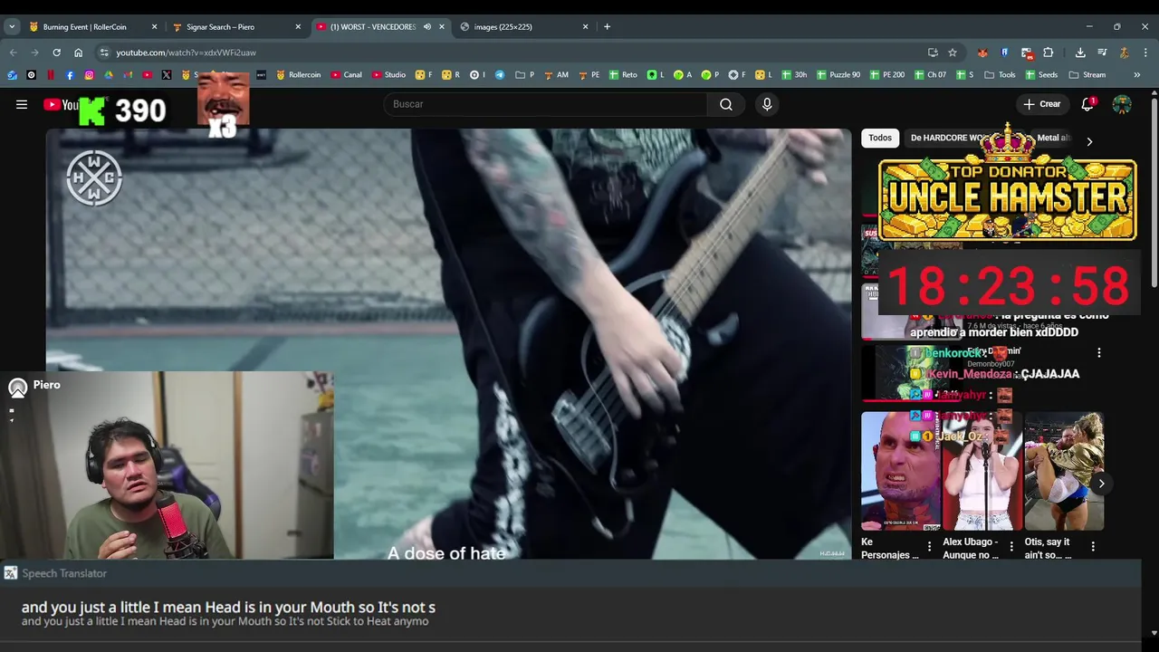This screenshot has width=1159, height=652.
Task: Focus the YouTube Buscar search field
Action: pyautogui.click(x=546, y=104)
